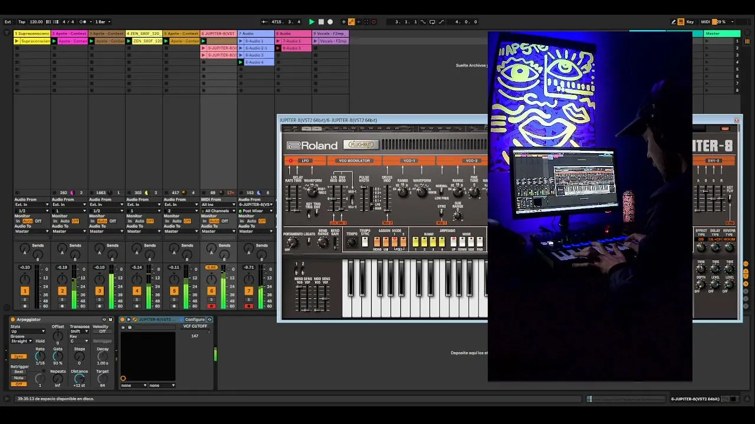Disarm recording on track 7
The width and height of the screenshot is (755, 424).
248,306
